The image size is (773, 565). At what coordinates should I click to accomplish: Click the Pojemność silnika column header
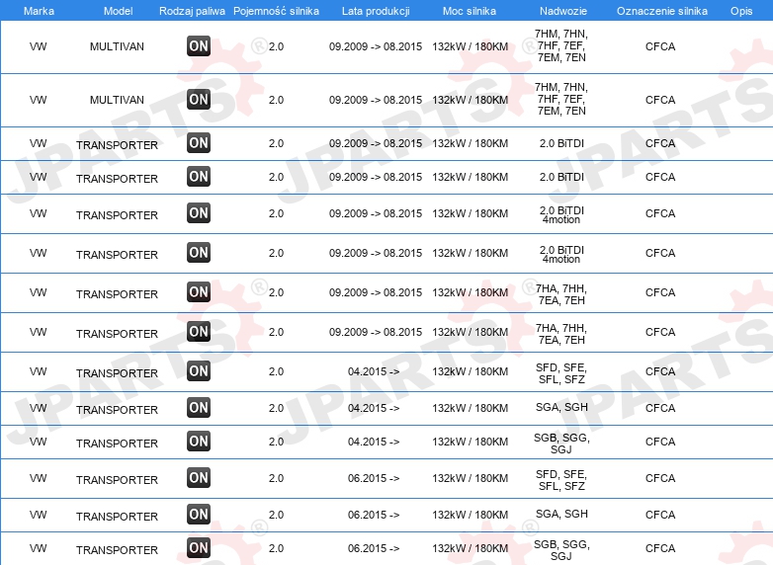[276, 11]
